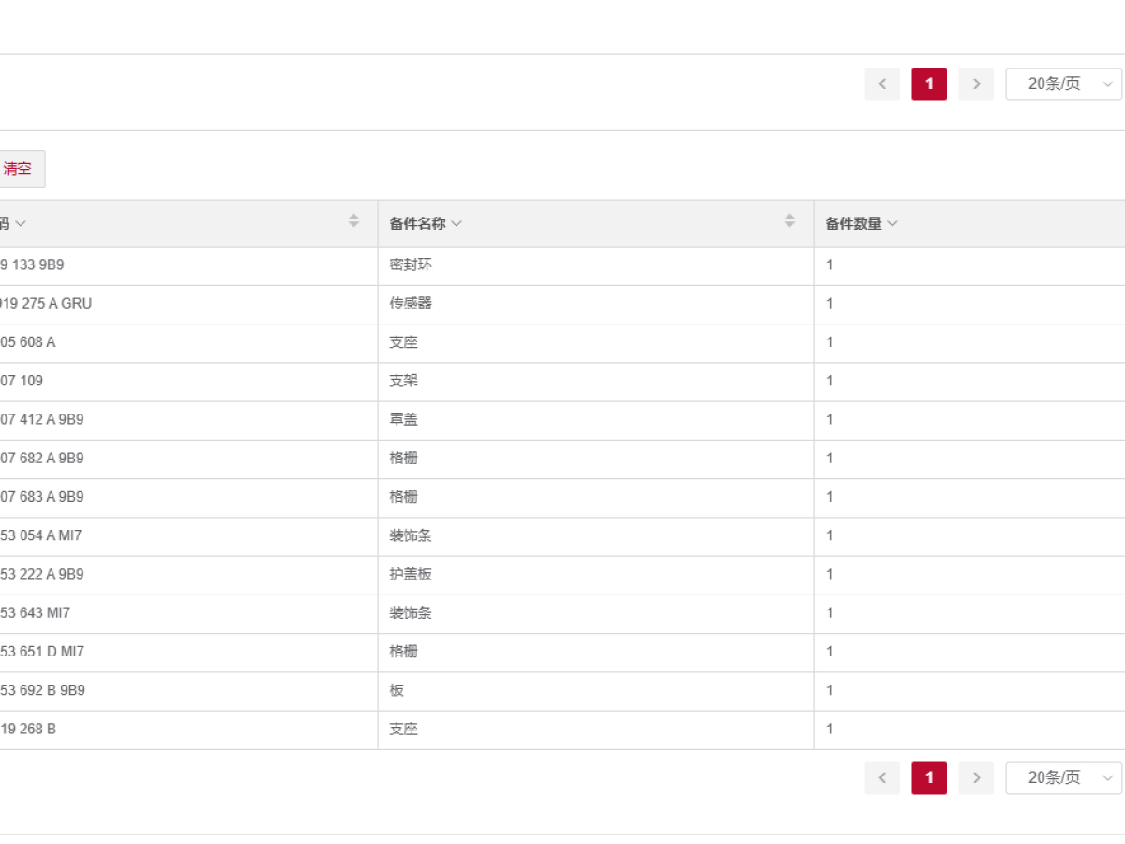Select page 1 in the top pagination
1125x844 pixels.
tap(929, 84)
